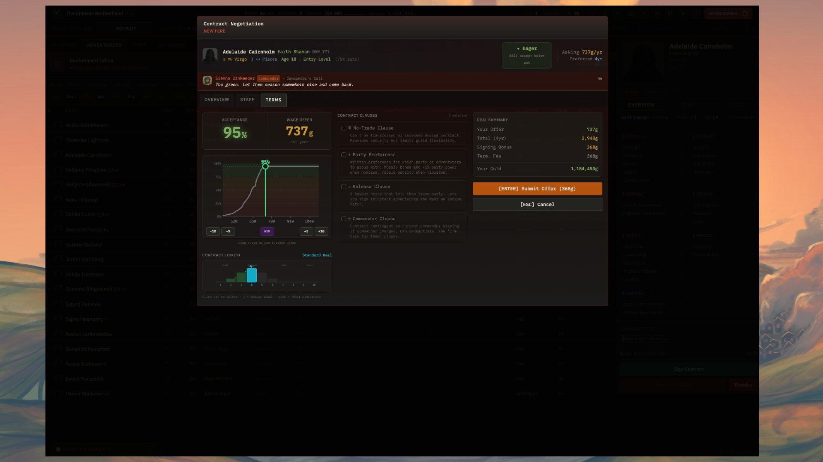Select Holger Hollowmere in the adventurer list
This screenshot has height=462, width=823.
tap(88, 185)
